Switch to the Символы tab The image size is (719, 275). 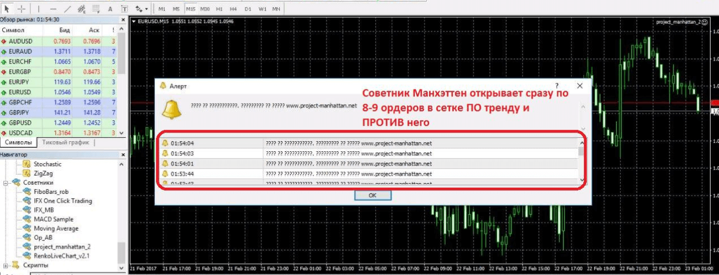[x=18, y=142]
